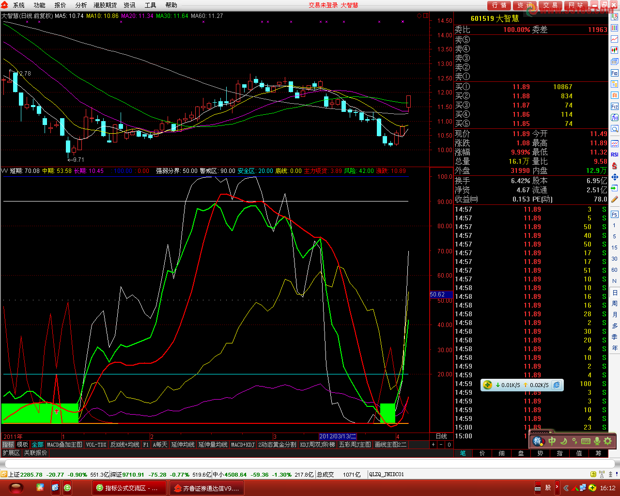Open the f(x) formula manager icon
The image size is (620, 496).
[615, 118]
